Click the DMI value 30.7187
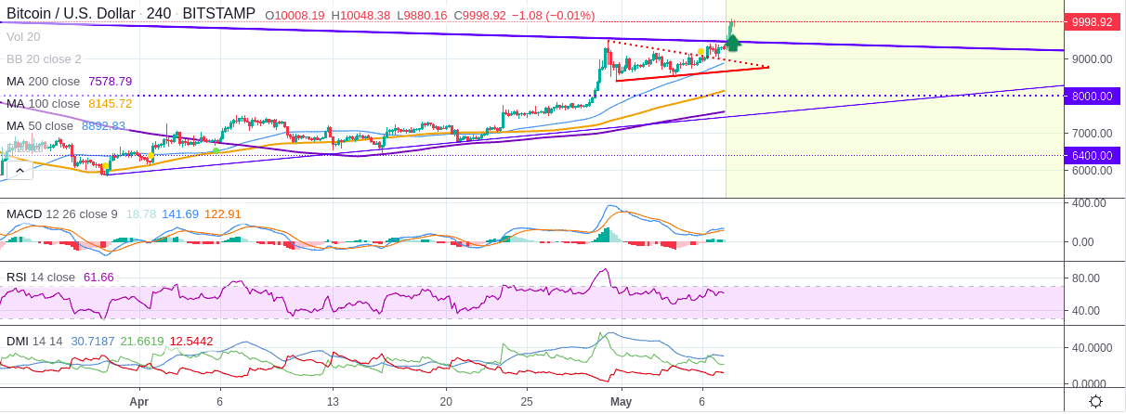Image resolution: width=1126 pixels, height=414 pixels. point(92,341)
